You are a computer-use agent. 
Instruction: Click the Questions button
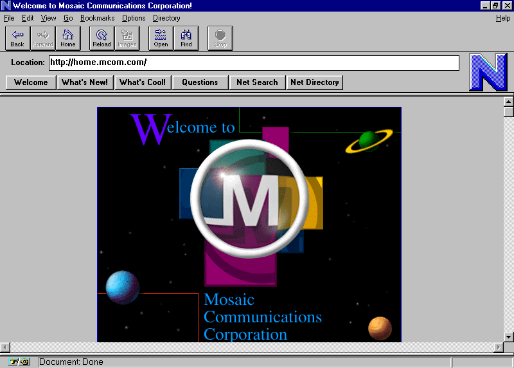(x=200, y=82)
